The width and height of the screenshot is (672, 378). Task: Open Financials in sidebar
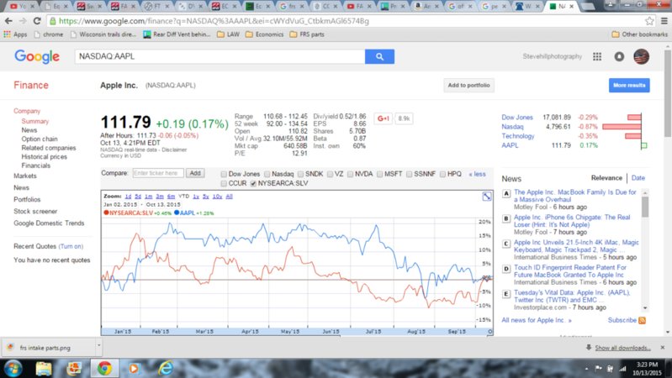click(x=36, y=165)
